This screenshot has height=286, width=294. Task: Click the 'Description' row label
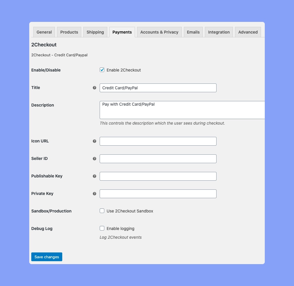point(43,105)
